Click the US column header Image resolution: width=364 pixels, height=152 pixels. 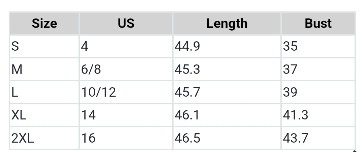(x=126, y=23)
